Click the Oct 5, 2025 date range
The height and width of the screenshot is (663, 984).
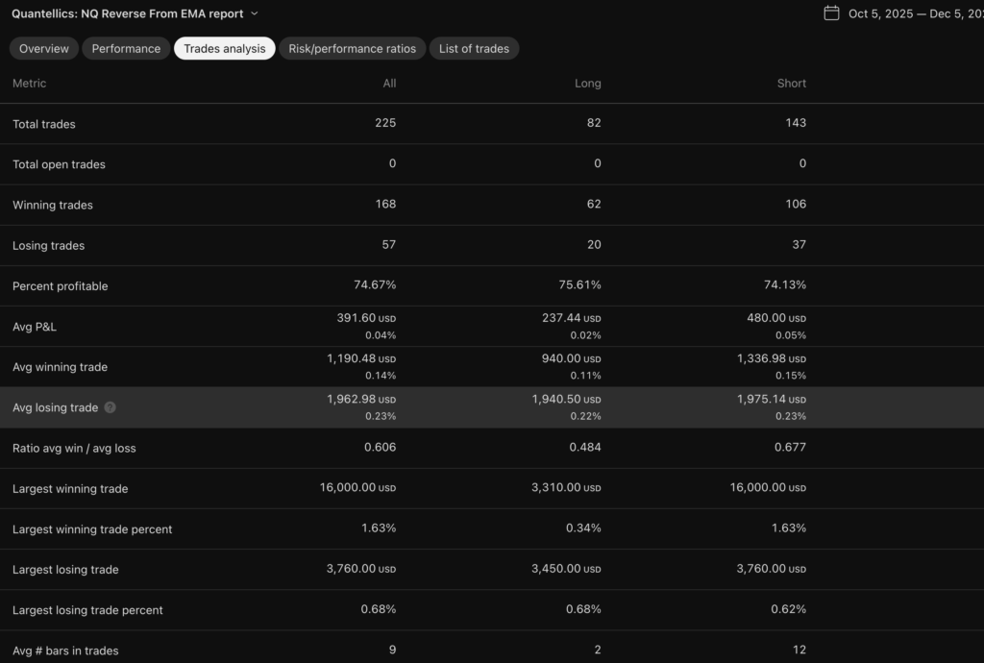(915, 13)
